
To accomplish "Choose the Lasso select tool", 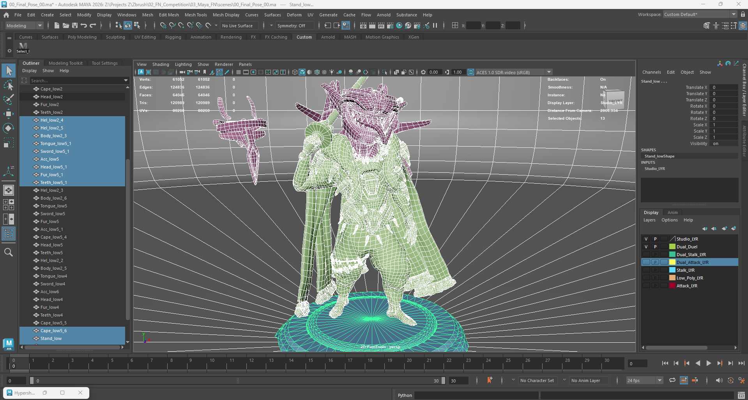I will point(8,85).
